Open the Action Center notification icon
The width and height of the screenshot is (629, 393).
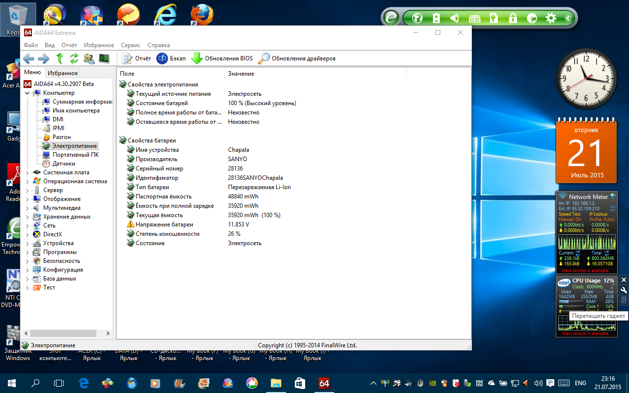(x=550, y=383)
